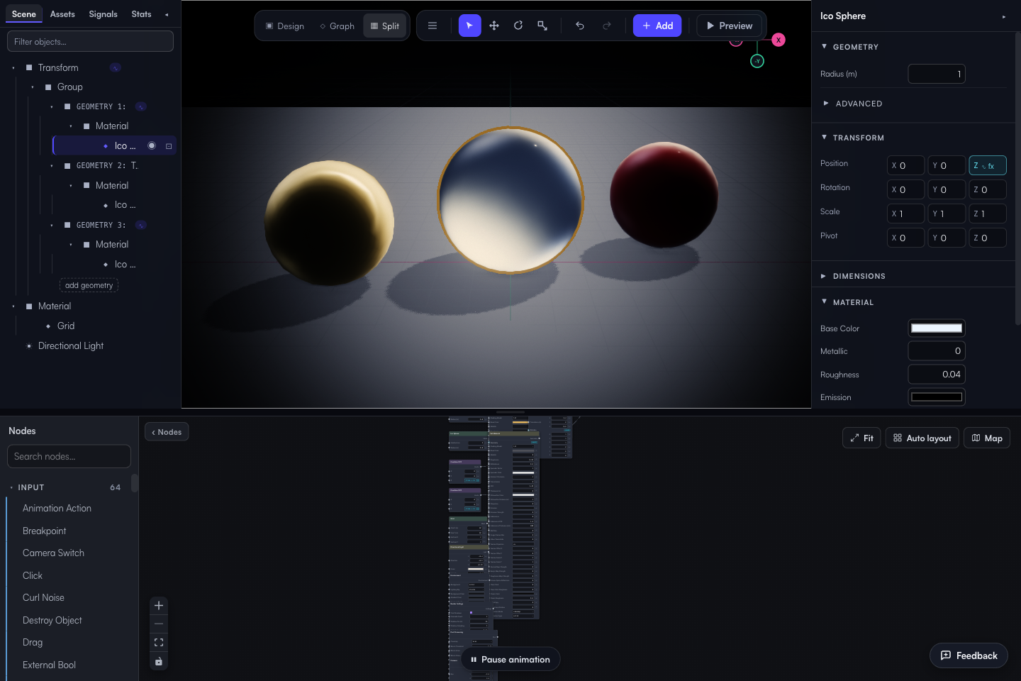Choose the Move tool with four arrows
Image resolution: width=1021 pixels, height=681 pixels.
494,26
